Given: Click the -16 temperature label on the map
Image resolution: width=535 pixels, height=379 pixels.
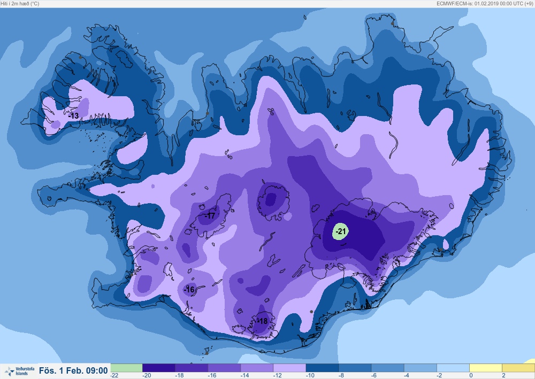Looking at the screenshot, I should click(x=189, y=290).
